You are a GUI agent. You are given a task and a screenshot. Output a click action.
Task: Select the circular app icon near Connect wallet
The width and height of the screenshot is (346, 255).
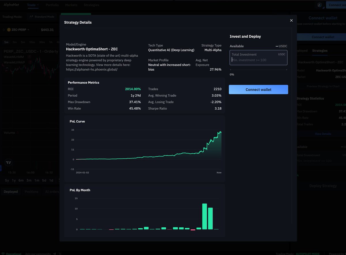click(x=319, y=5)
